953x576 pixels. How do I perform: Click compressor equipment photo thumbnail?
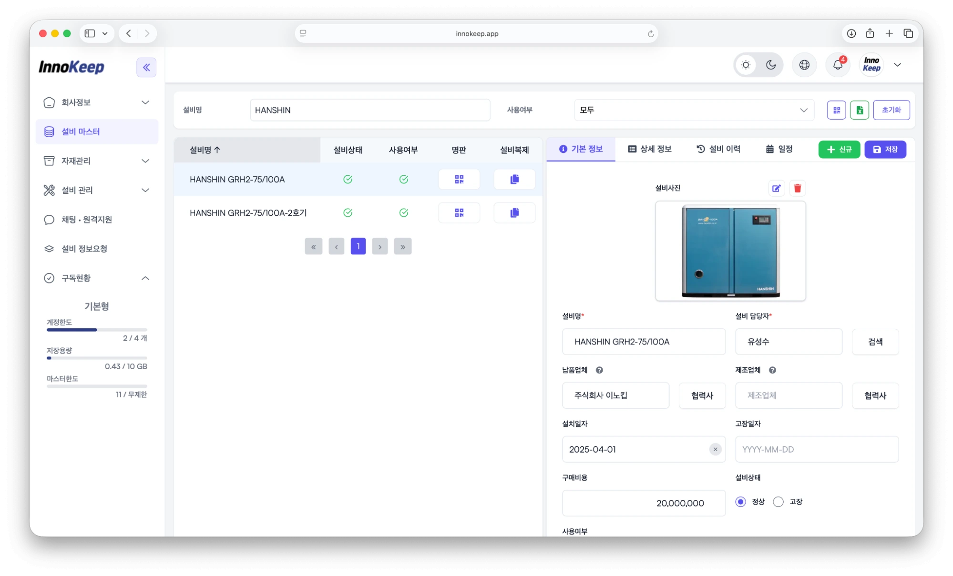[730, 251]
